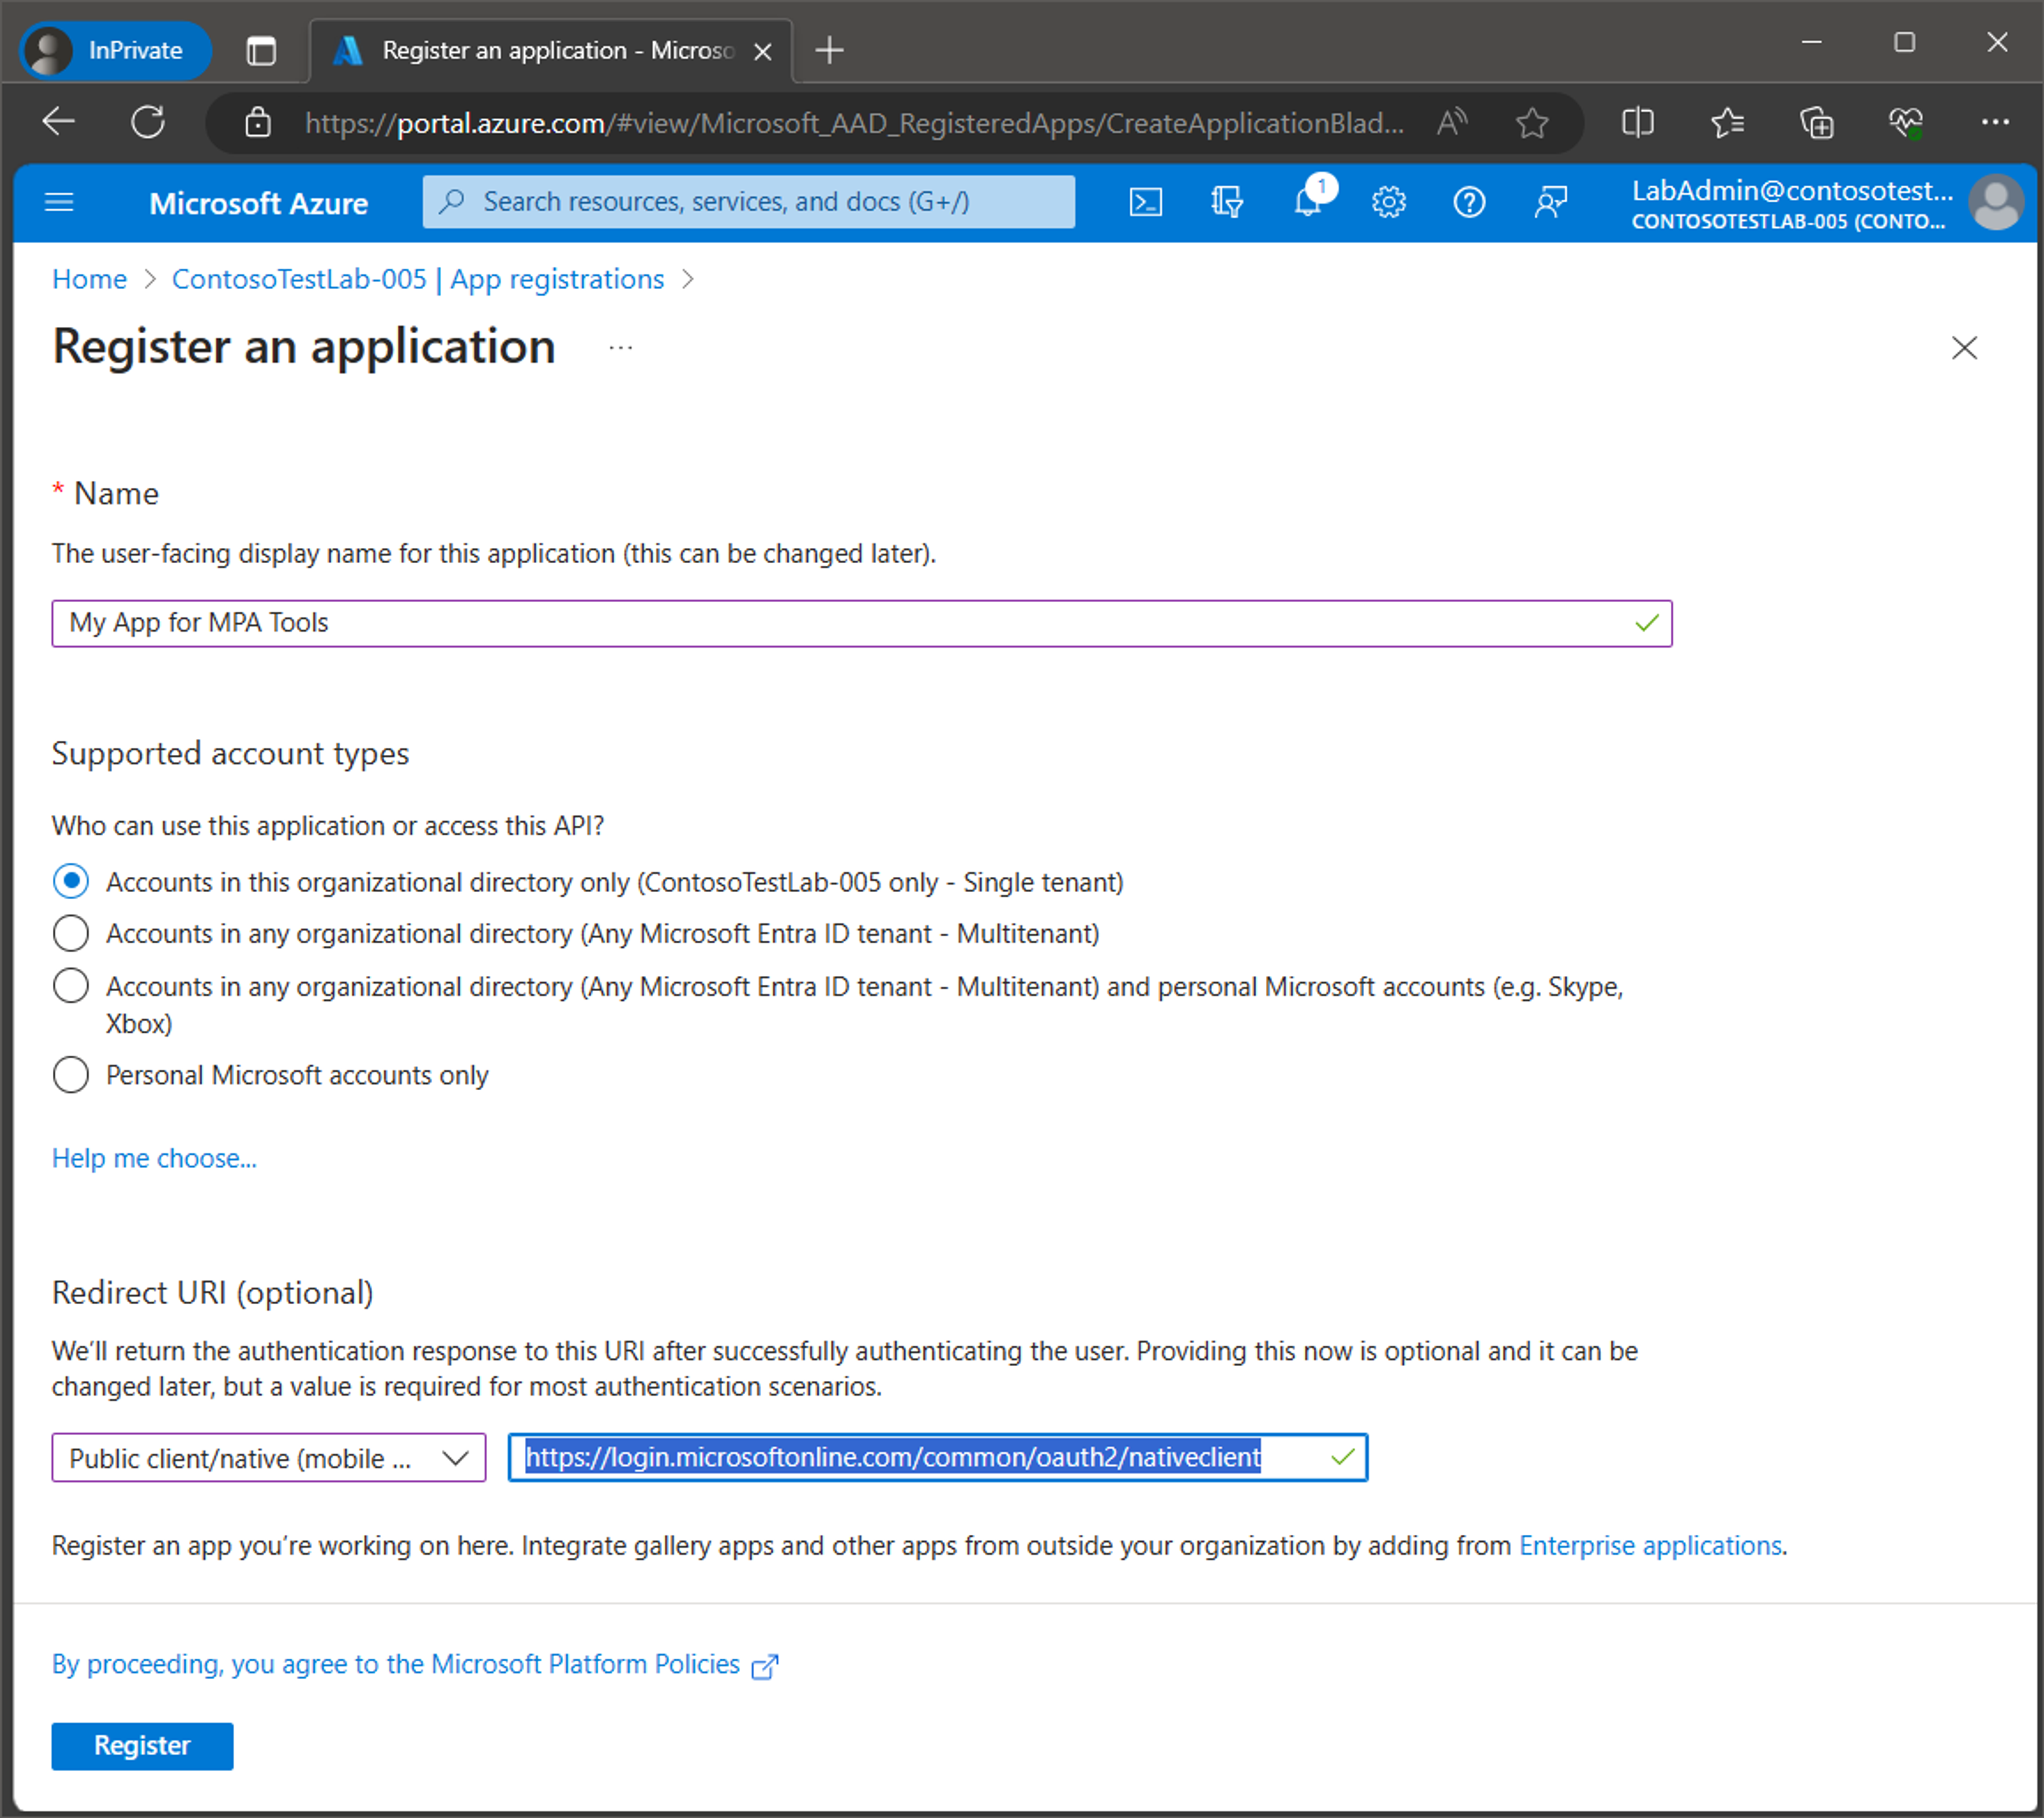
Task: Open a new browser tab
Action: pyautogui.click(x=829, y=50)
